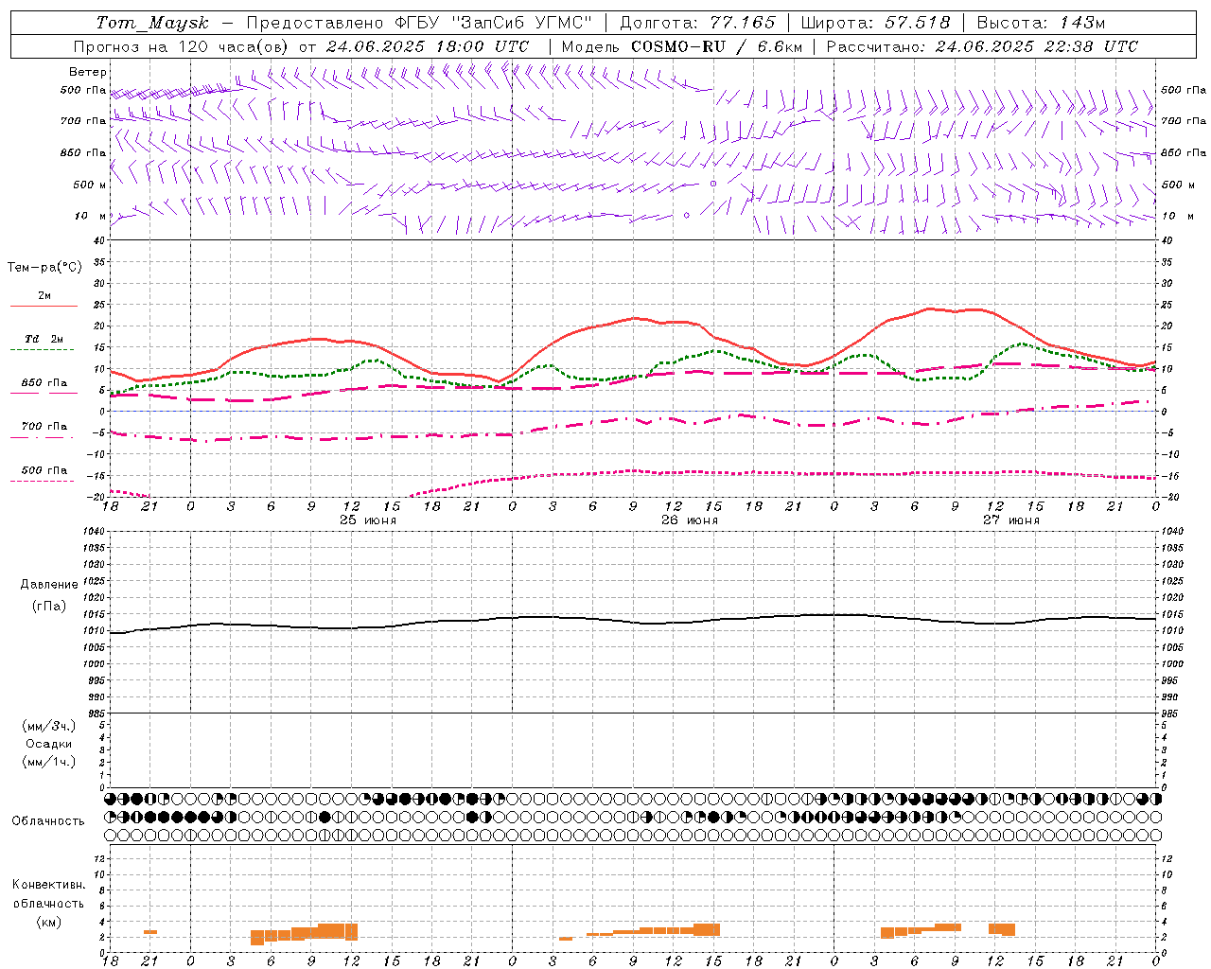Click the "(гПа)" pressure unit label
Screen dimensions: 1211x969
coord(49,606)
